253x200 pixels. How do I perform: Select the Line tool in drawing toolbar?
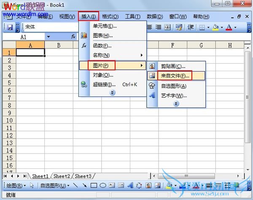coord(75,186)
